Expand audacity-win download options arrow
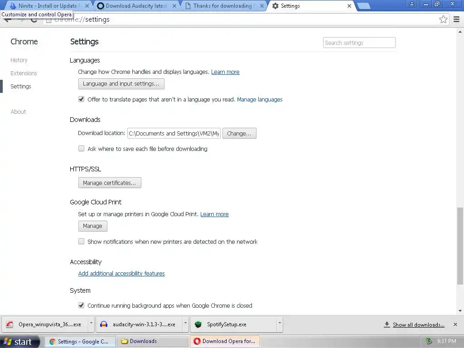Screen dimensions: 464x348 pyautogui.click(x=185, y=324)
